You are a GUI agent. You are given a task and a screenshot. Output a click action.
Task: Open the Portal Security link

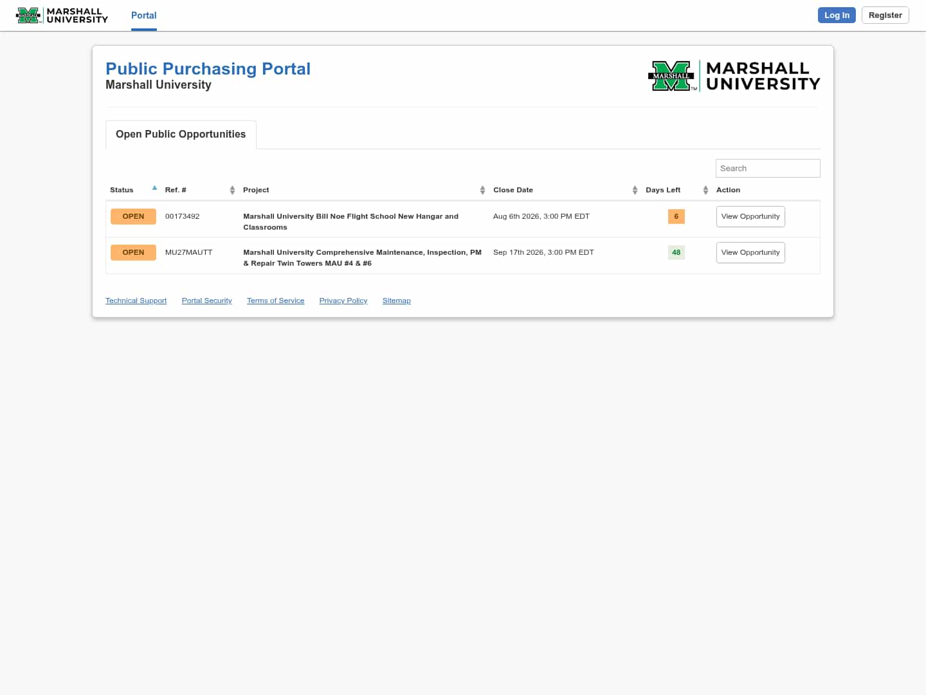(207, 301)
